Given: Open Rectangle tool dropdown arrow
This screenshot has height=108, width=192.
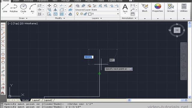Looking at the screenshot, I should (43, 5).
